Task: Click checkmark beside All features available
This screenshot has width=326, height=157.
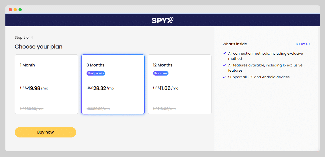Action: 224,65
